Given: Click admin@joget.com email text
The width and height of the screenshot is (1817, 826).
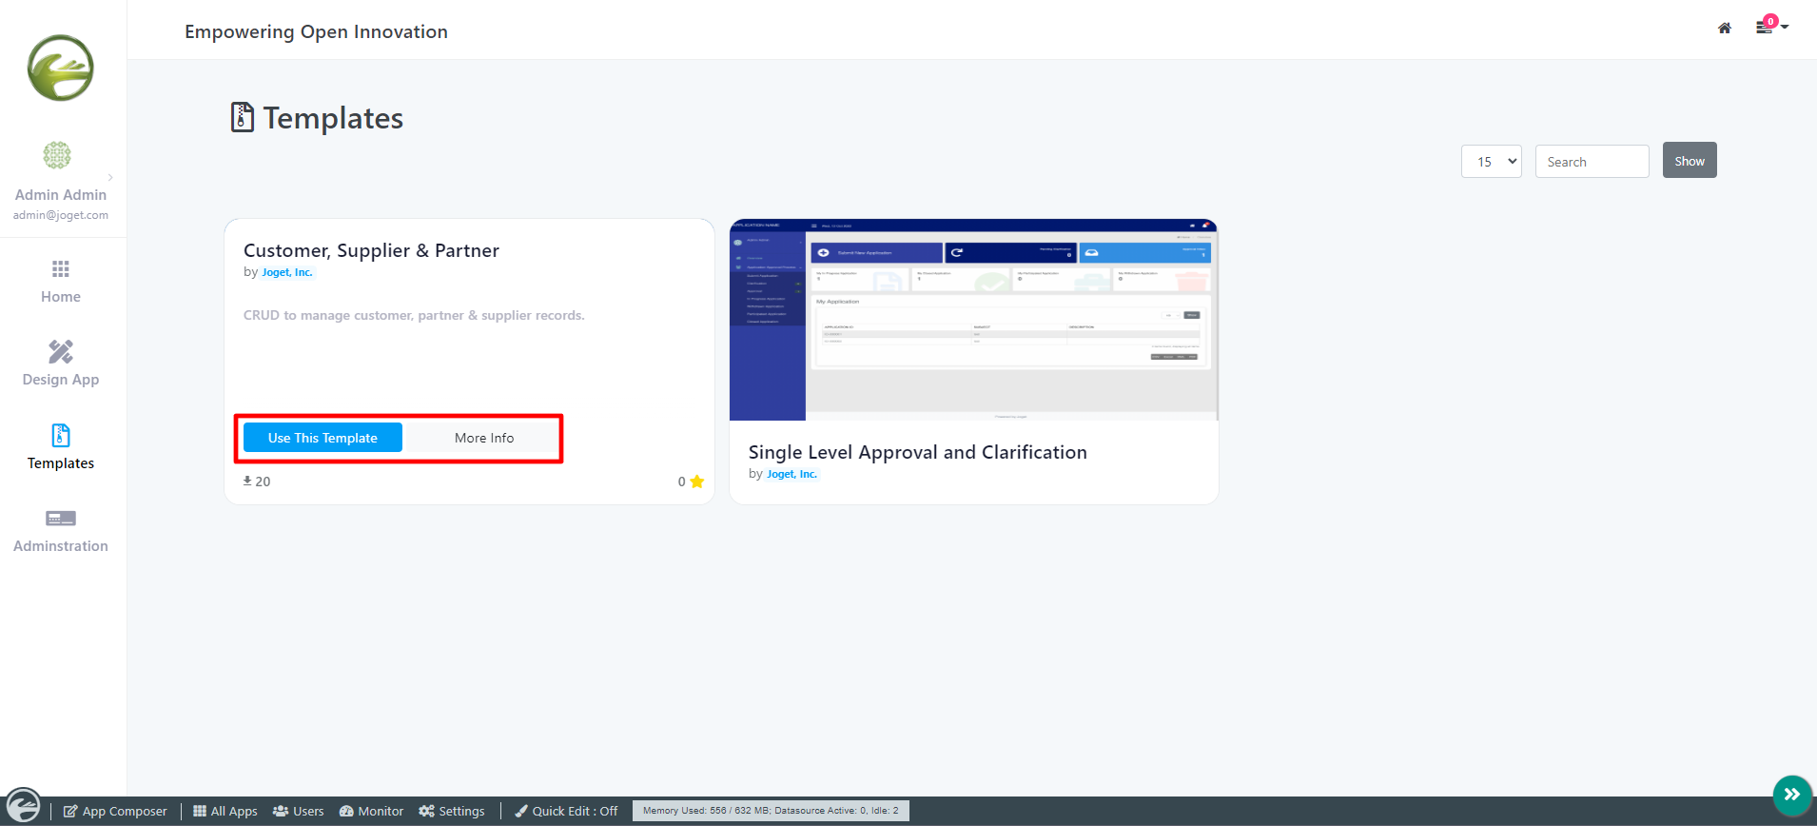Looking at the screenshot, I should (x=61, y=215).
